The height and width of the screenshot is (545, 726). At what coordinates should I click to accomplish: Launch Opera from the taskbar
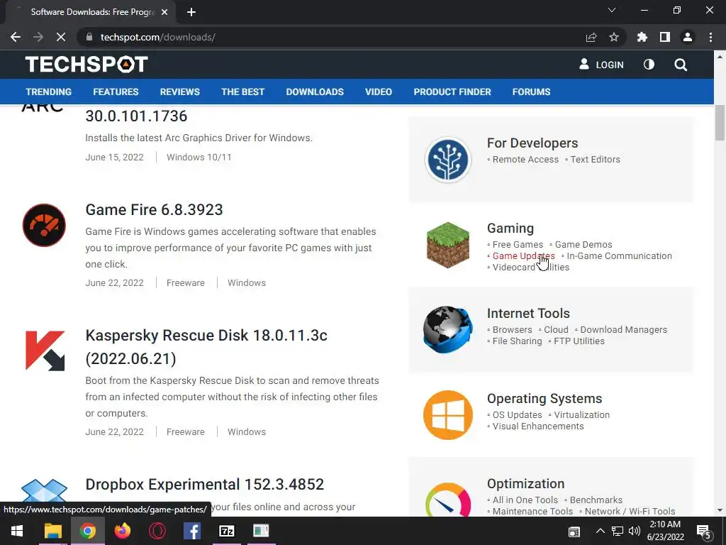coord(157,531)
